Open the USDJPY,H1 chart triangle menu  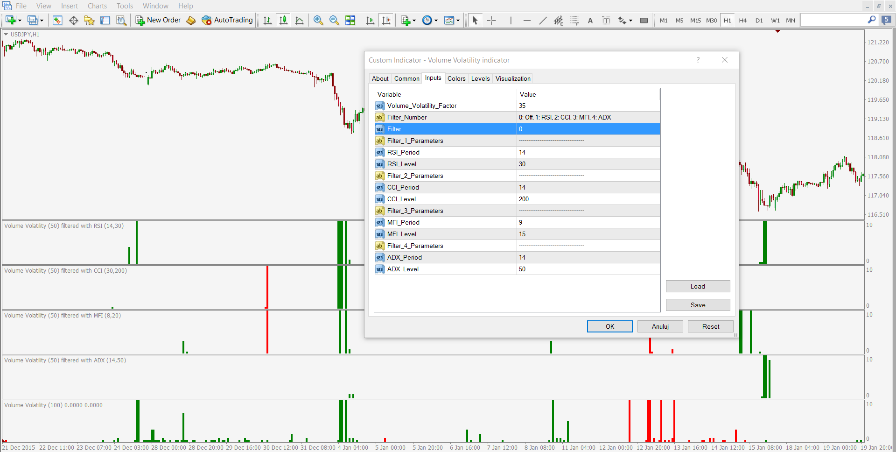tap(6, 34)
